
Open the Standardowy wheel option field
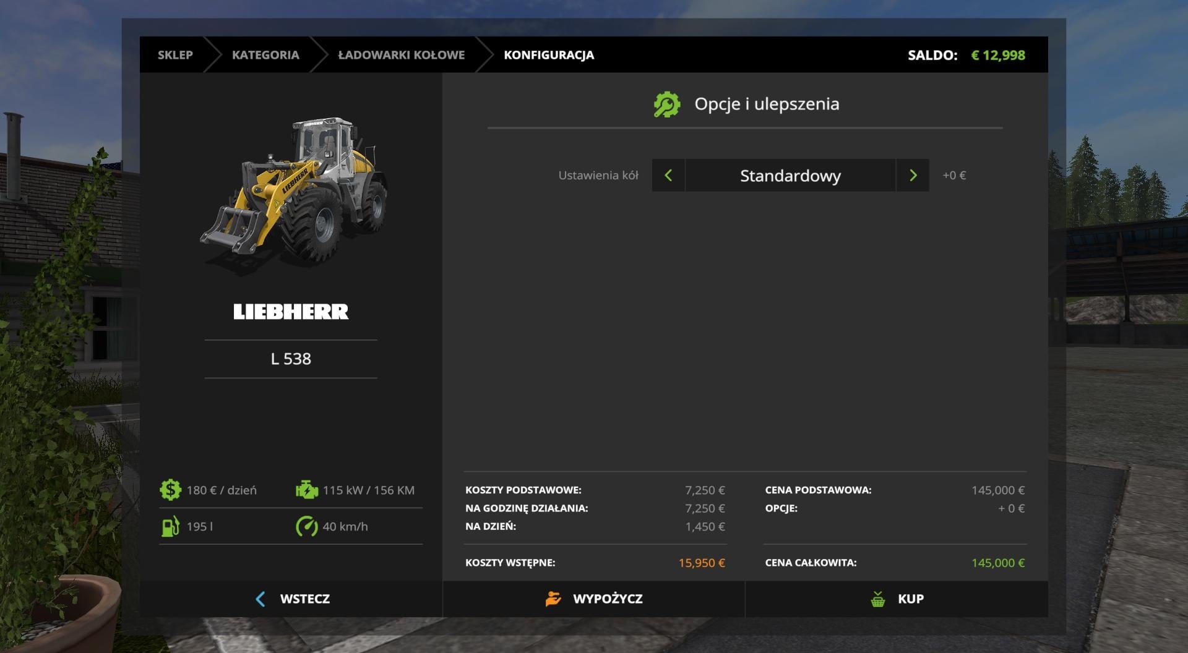point(790,176)
